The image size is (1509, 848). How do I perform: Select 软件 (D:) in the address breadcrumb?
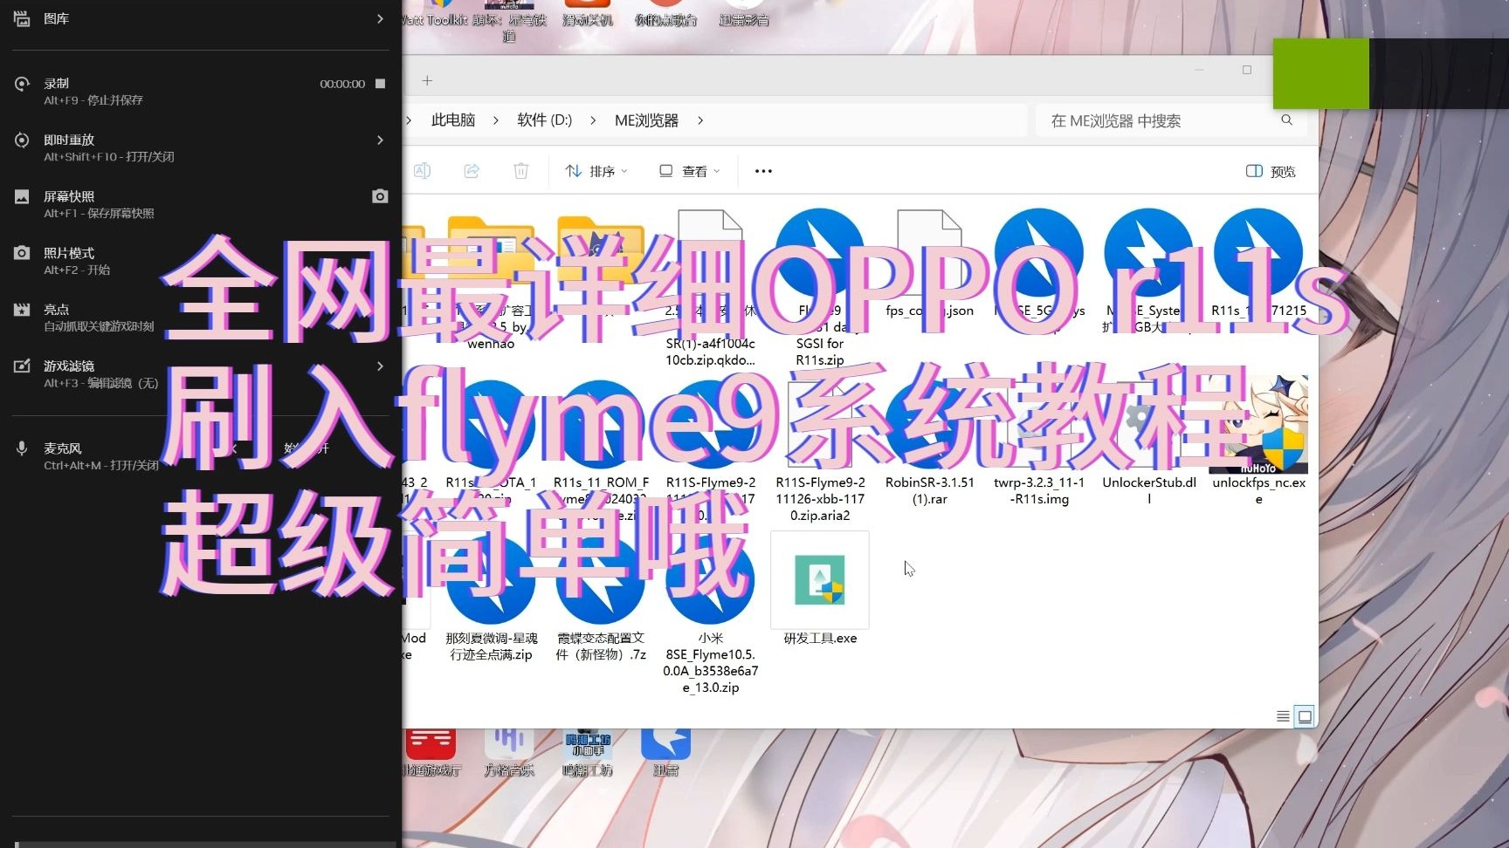544,120
